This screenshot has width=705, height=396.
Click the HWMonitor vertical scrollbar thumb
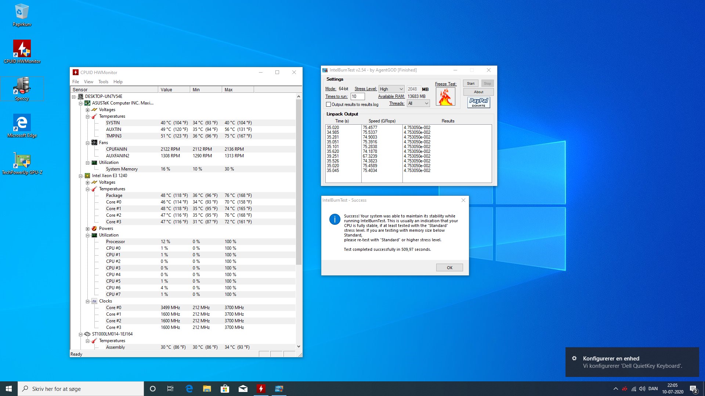299,182
